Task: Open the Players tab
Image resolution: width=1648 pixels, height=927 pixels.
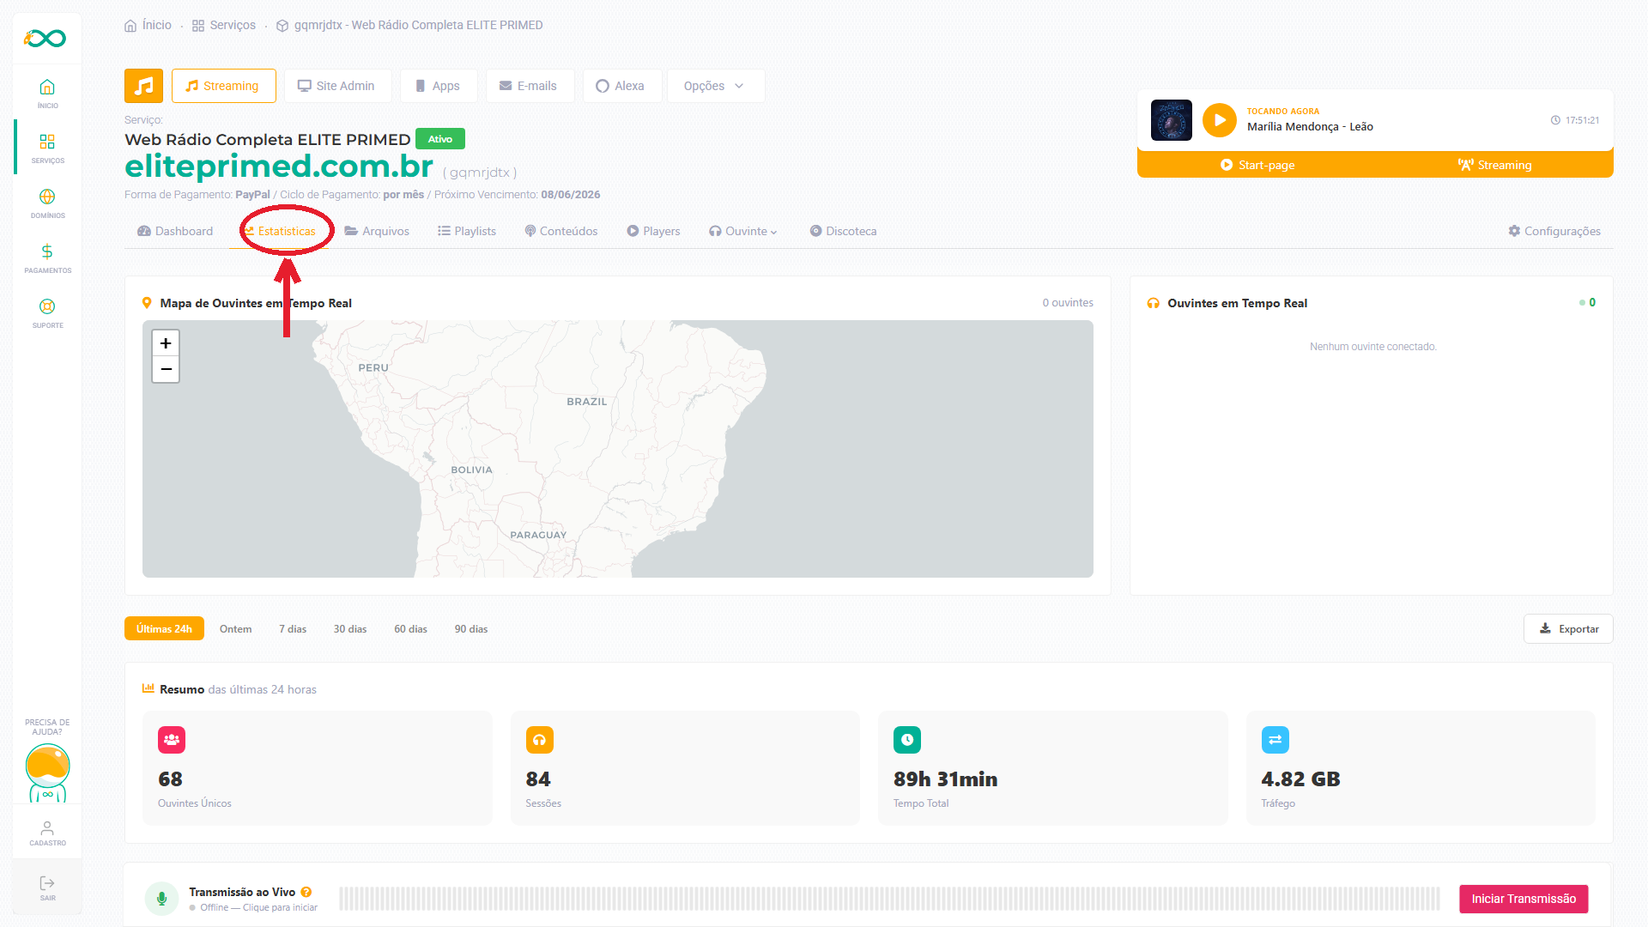Action: pos(653,231)
